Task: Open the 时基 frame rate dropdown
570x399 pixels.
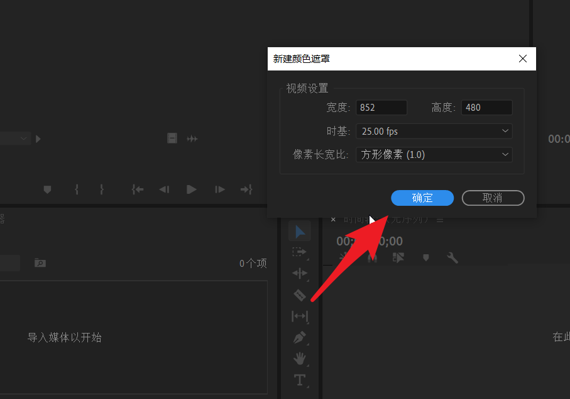Action: click(434, 131)
